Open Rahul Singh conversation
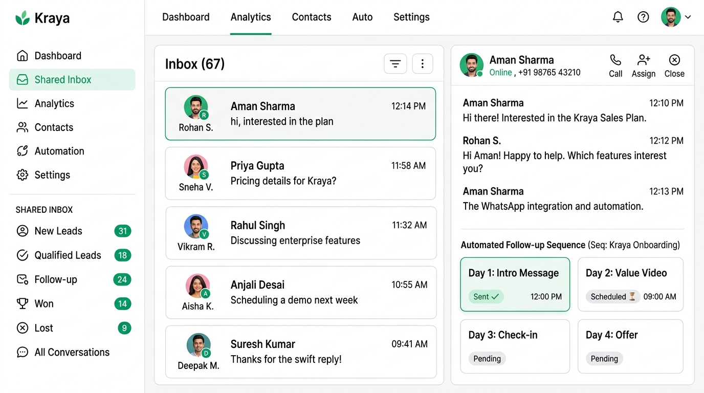This screenshot has width=704, height=393. pos(300,233)
